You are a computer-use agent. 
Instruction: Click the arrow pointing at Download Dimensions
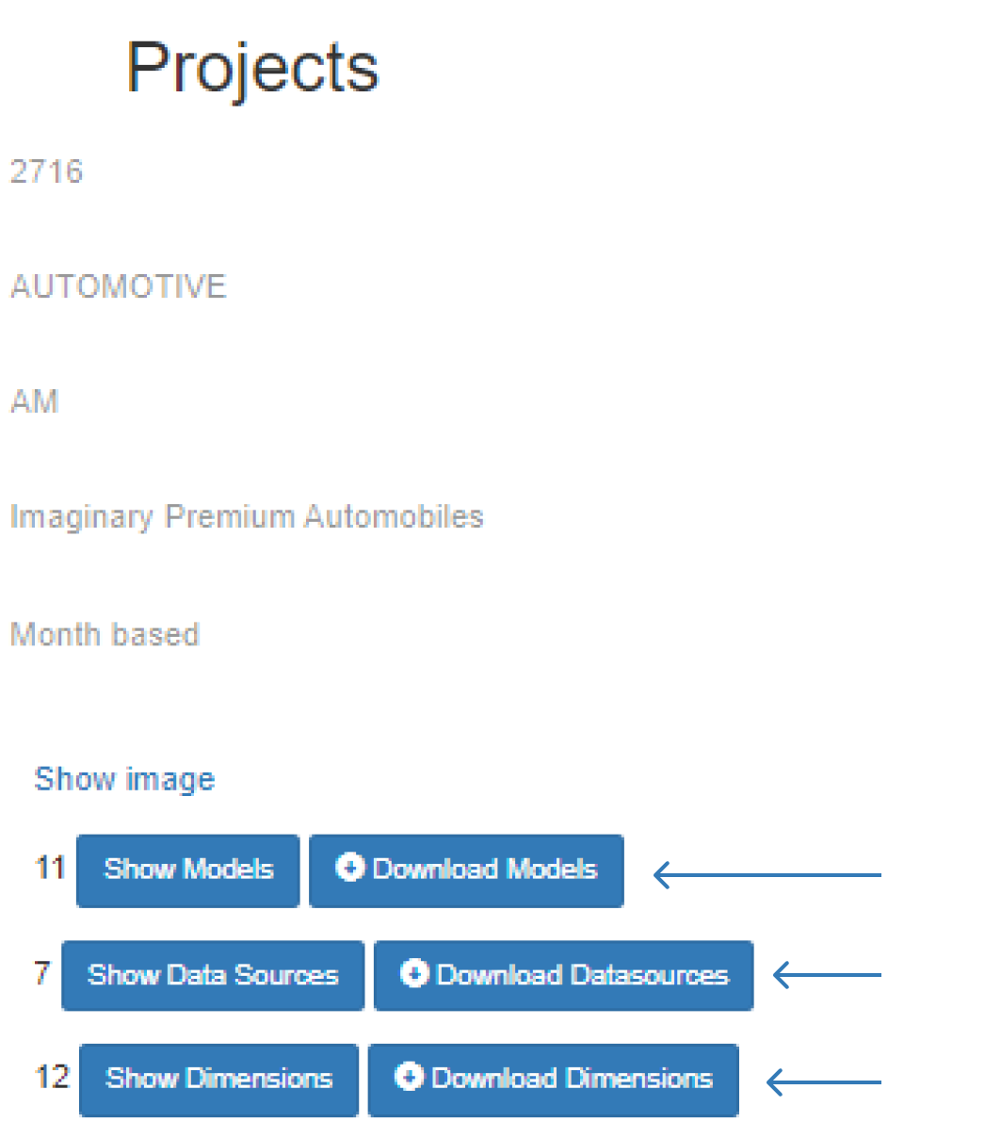click(x=824, y=1082)
